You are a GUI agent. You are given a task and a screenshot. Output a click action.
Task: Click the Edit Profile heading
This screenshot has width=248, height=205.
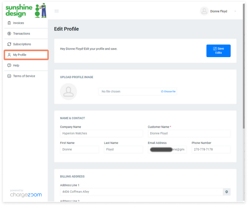[x=66, y=29]
